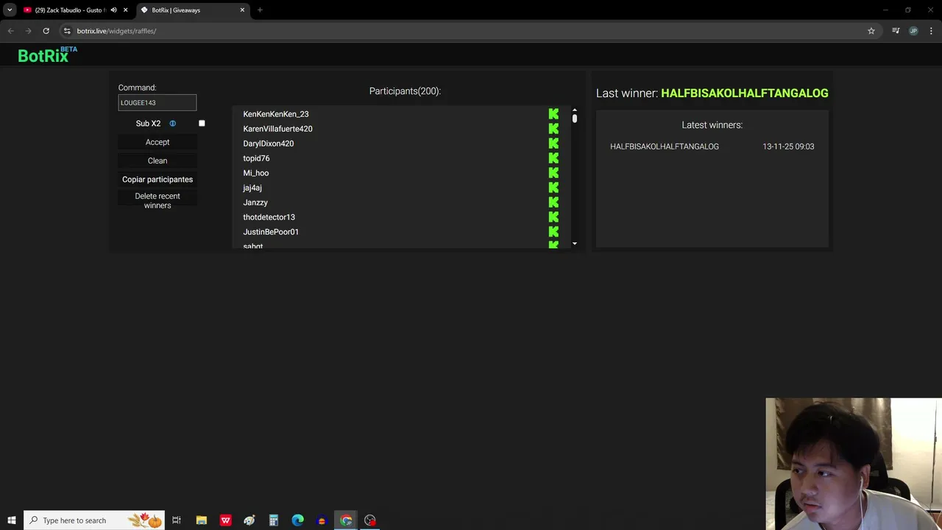Click the webcam overlay thumbnail
The width and height of the screenshot is (942, 530).
(x=854, y=464)
